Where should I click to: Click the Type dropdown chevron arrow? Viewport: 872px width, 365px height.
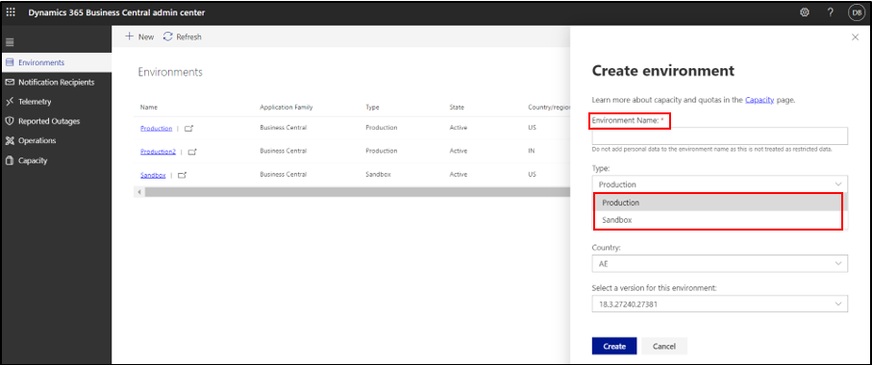click(x=838, y=183)
